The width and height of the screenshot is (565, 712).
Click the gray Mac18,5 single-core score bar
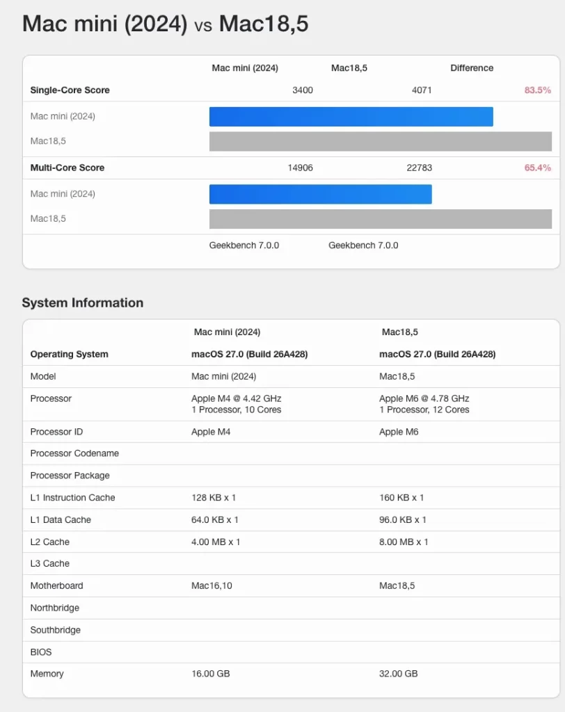pos(381,141)
